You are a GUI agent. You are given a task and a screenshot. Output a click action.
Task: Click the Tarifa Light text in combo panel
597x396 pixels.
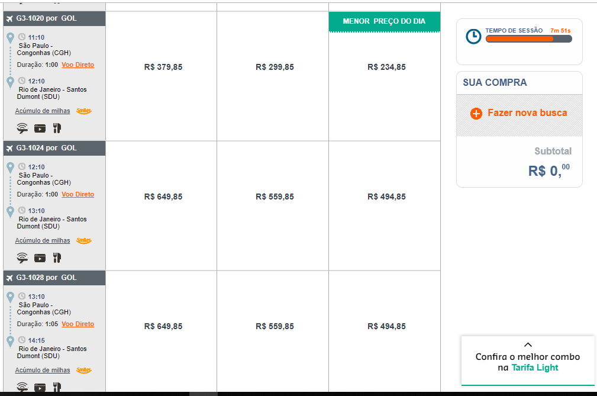(535, 368)
